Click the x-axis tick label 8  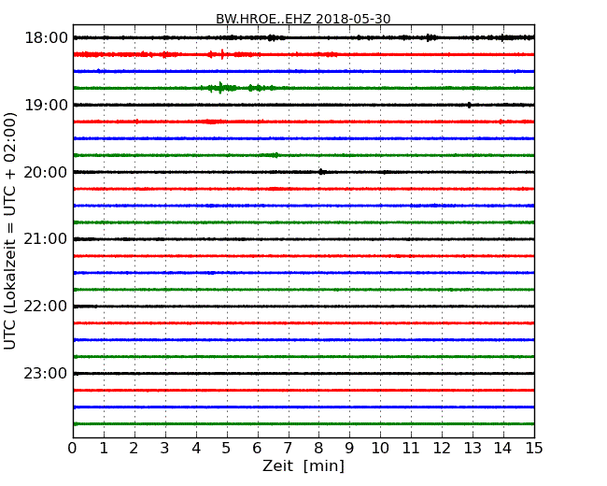point(318,449)
